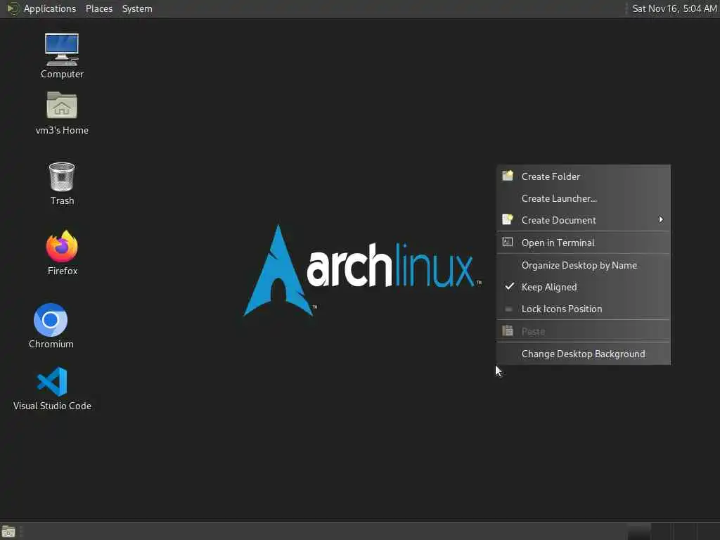Select the Firefox desktop launcher
The width and height of the screenshot is (720, 540).
[62, 245]
